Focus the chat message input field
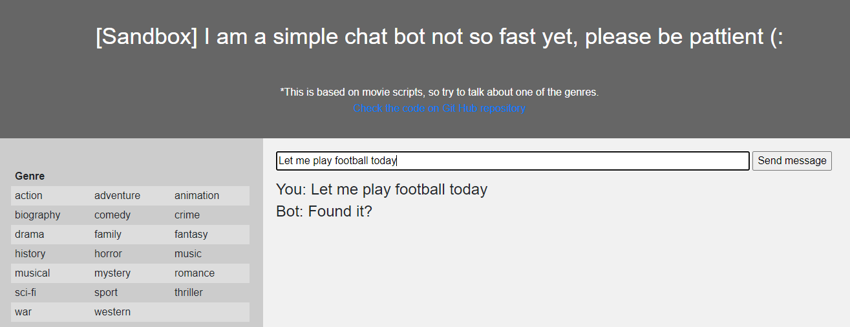This screenshot has width=850, height=327. (x=513, y=161)
